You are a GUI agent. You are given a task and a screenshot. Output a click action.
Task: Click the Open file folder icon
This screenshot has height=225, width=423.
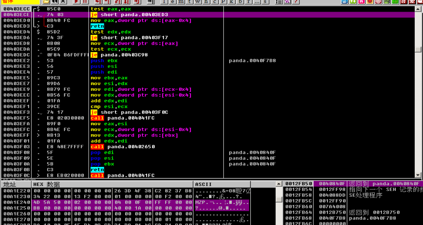tap(46, 1)
